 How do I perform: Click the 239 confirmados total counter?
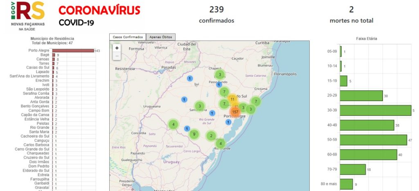point(216,14)
